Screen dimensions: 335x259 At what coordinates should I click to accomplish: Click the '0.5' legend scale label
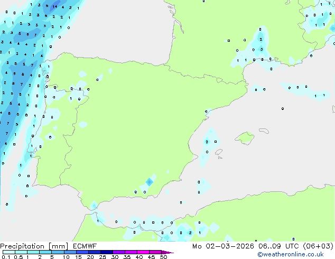pyautogui.click(x=18, y=257)
